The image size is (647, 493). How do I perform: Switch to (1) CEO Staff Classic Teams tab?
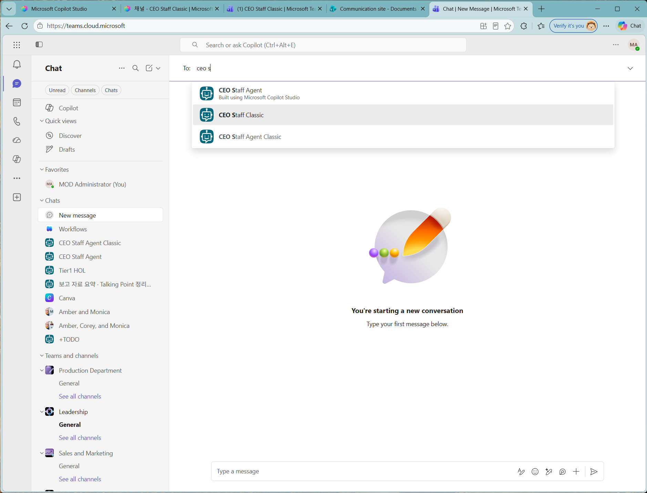[274, 9]
